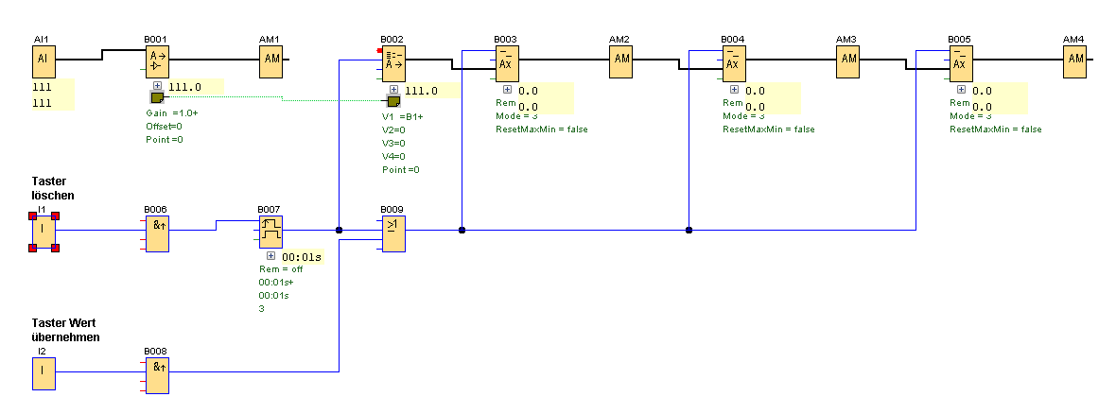Click the 'Offset=0' parameter under B001
Image resolution: width=1116 pixels, height=414 pixels.
[164, 127]
